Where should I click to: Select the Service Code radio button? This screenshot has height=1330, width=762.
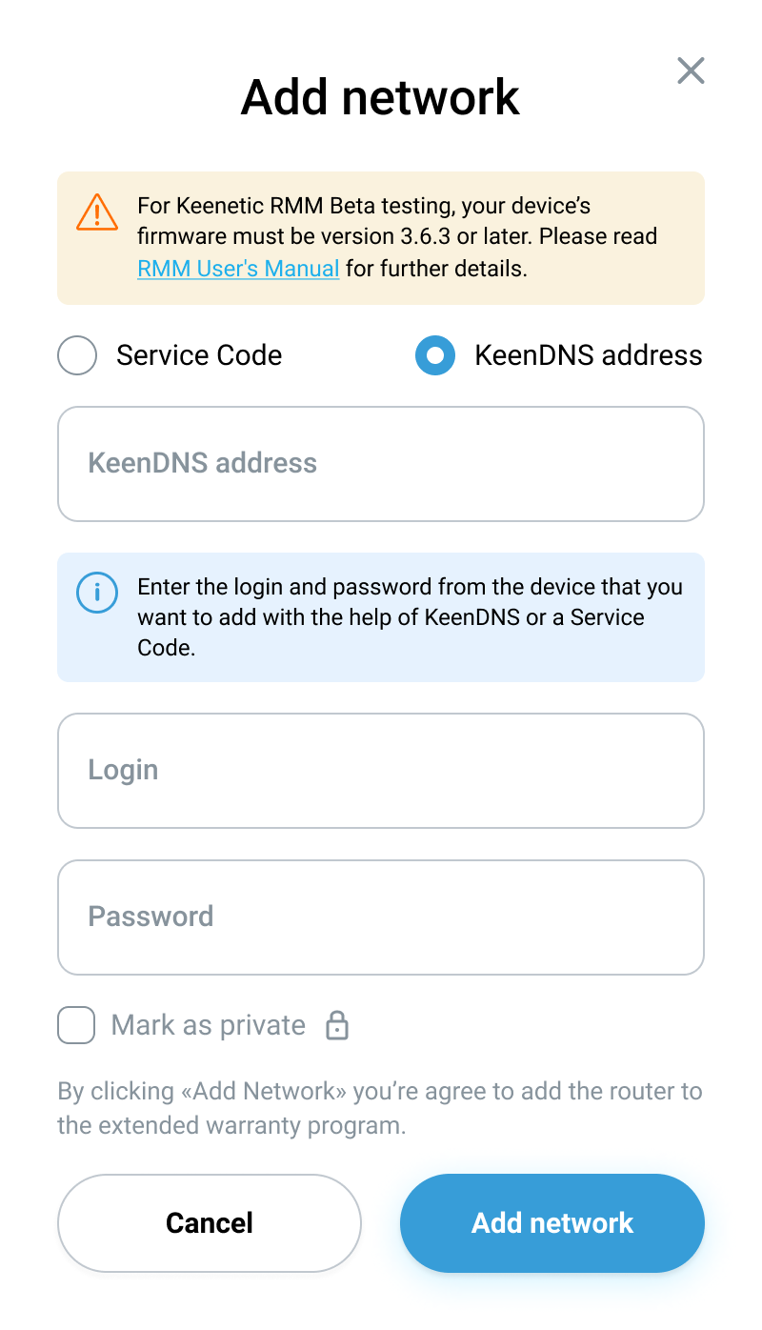coord(77,355)
